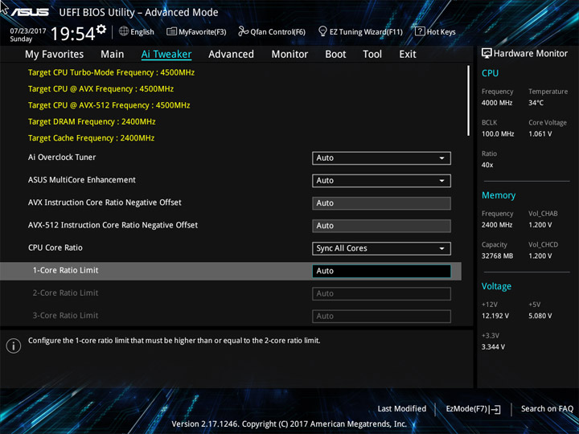This screenshot has height=434, width=579.
Task: Go to the Exit tab
Action: pyautogui.click(x=408, y=55)
